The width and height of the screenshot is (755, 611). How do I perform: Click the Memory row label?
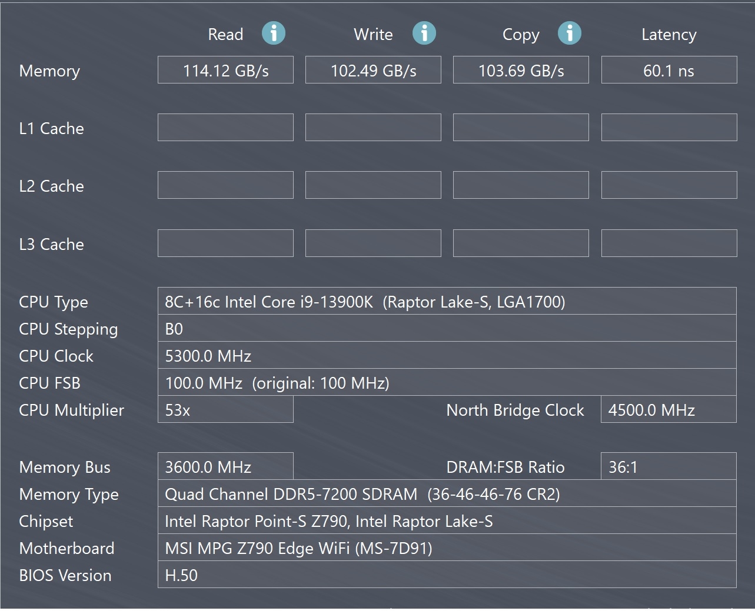[49, 71]
